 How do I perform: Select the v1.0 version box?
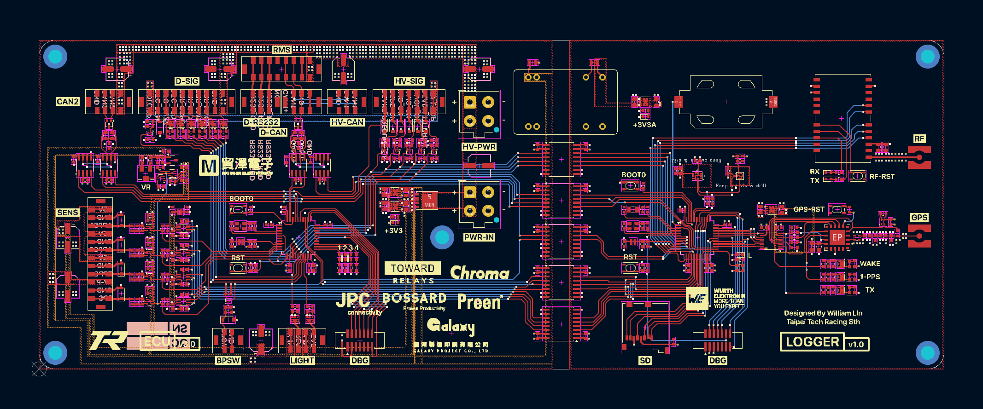tap(856, 344)
